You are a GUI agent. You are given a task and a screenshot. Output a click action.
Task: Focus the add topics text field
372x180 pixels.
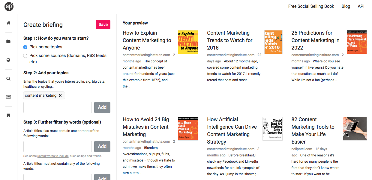(58, 107)
